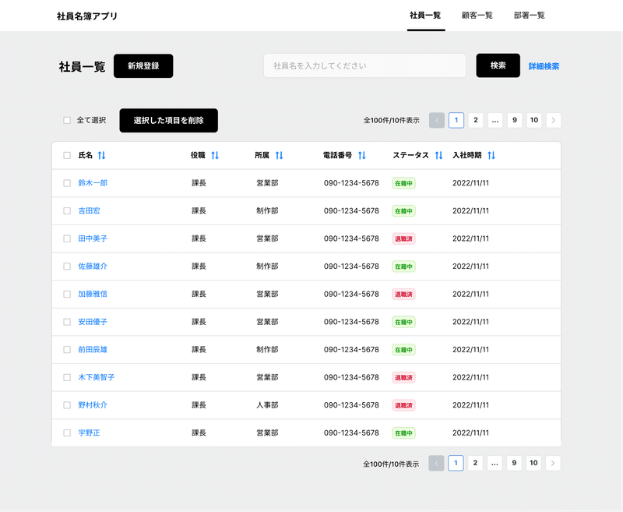Image resolution: width=623 pixels, height=512 pixels.
Task: Select the row checkbox for 野村秋介
Action: click(x=67, y=405)
